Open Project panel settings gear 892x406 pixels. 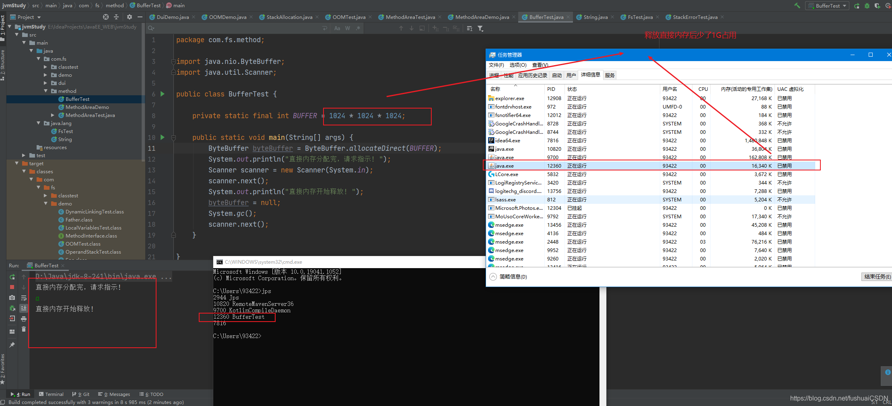tap(129, 17)
